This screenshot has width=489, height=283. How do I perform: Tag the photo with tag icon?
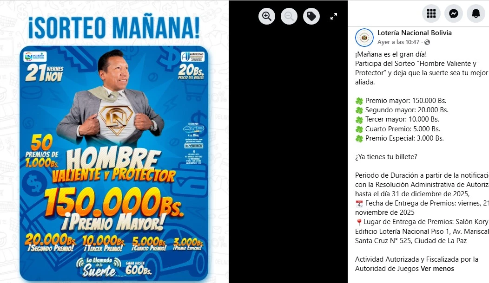coord(311,16)
